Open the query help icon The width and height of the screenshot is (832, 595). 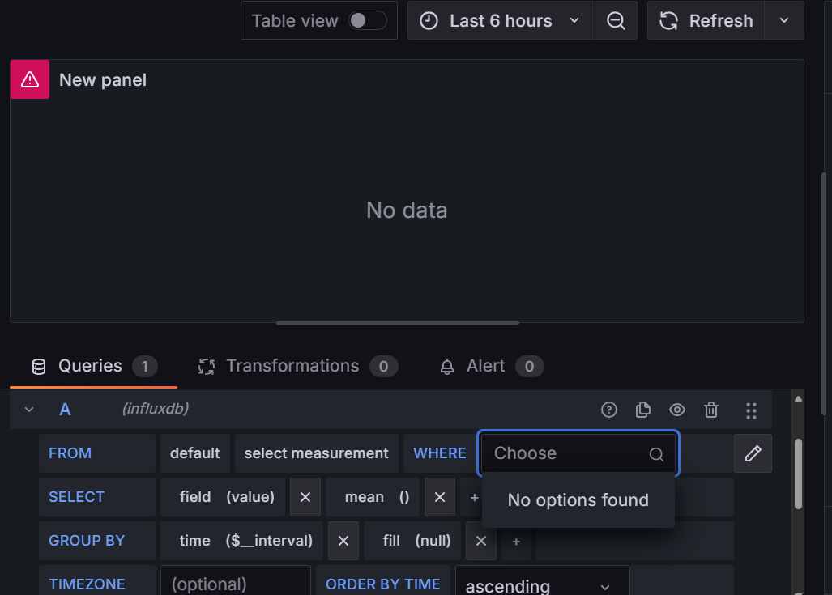[x=609, y=410]
